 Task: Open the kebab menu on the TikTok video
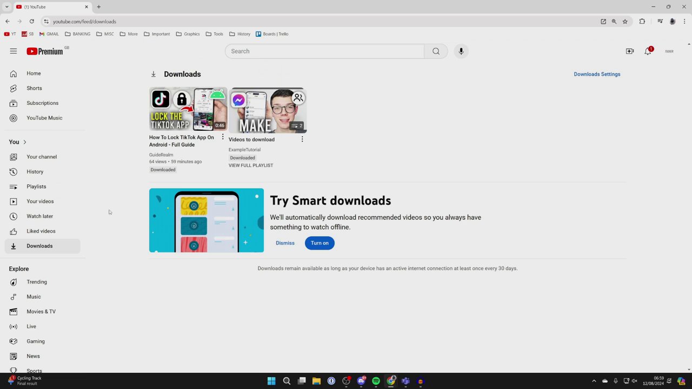pos(223,137)
